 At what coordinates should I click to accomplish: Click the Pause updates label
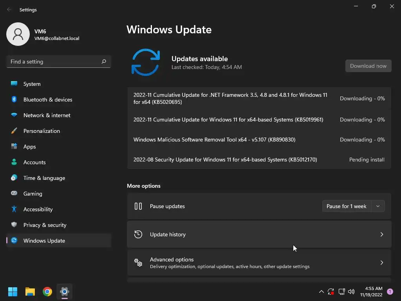click(167, 206)
